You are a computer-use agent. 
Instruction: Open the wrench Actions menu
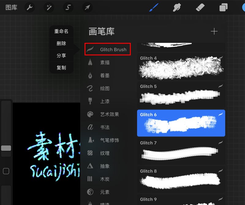(x=29, y=7)
